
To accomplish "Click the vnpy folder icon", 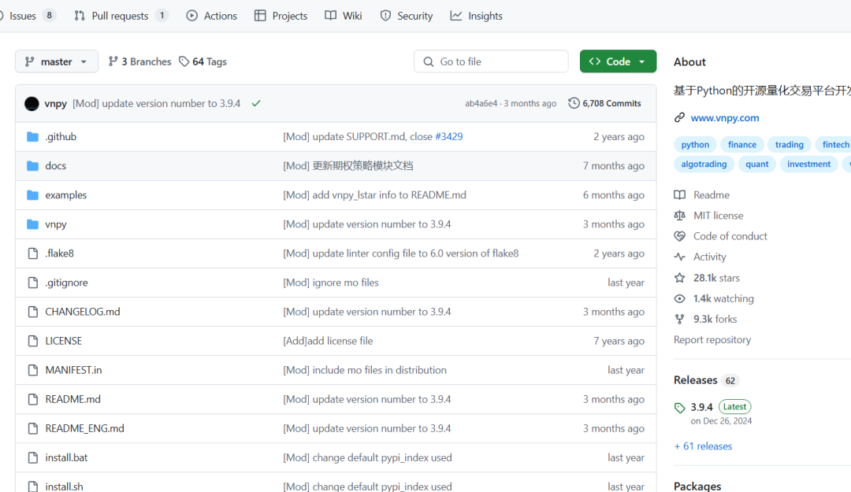I will (x=33, y=224).
